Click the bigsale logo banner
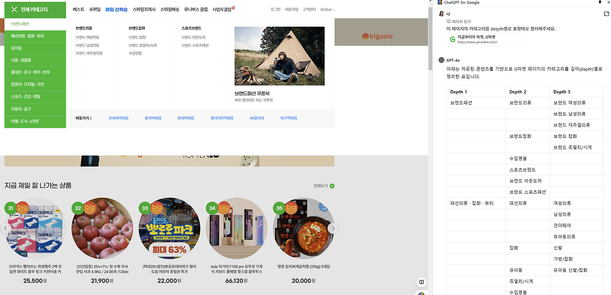The width and height of the screenshot is (611, 295). tap(377, 36)
